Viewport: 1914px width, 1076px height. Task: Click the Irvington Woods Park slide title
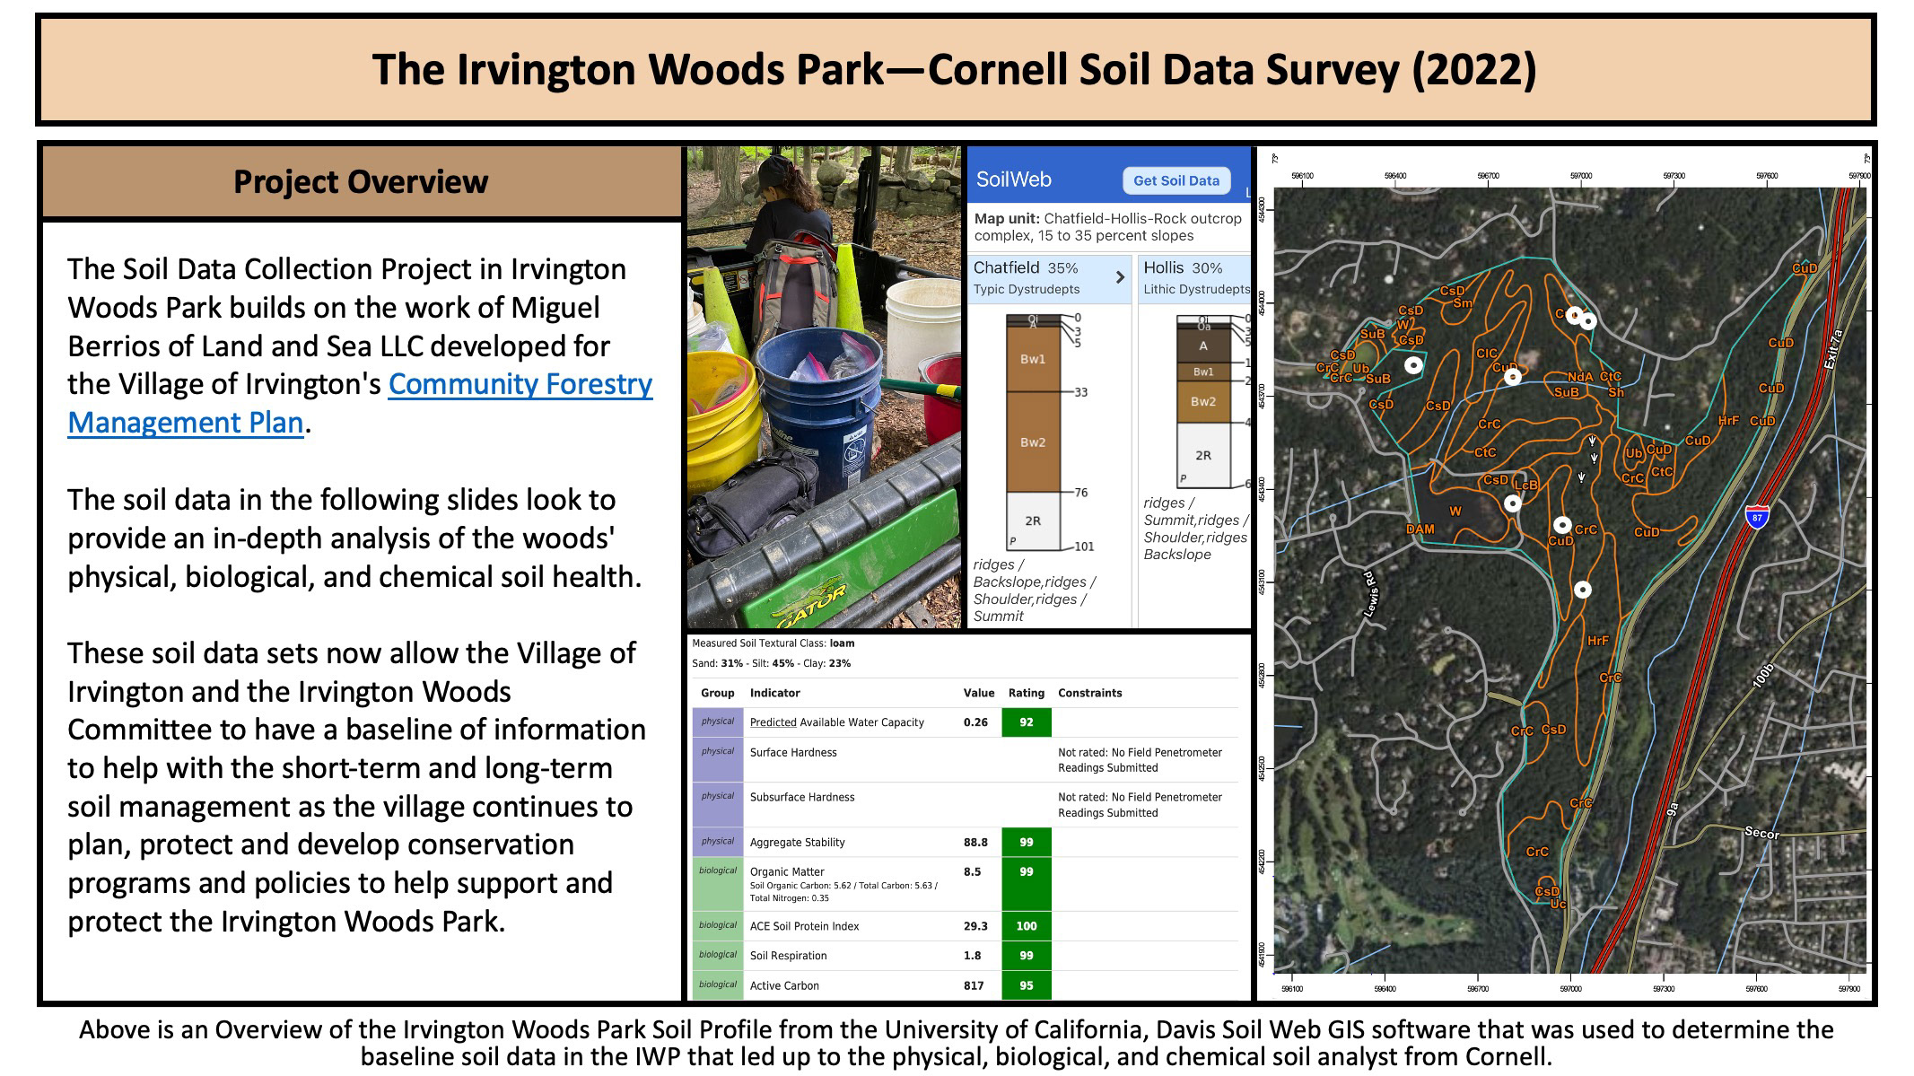click(955, 69)
